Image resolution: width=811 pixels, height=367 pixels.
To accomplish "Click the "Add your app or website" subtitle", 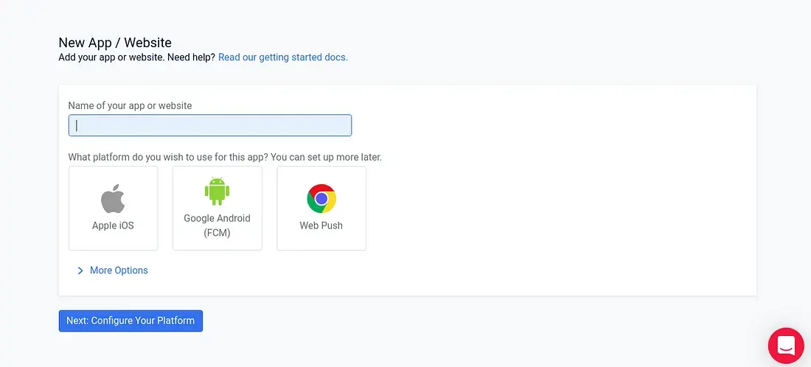I will click(111, 57).
